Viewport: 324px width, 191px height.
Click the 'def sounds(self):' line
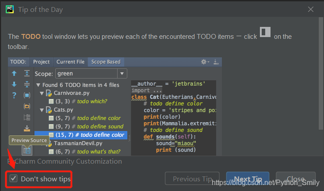[x=169, y=137]
